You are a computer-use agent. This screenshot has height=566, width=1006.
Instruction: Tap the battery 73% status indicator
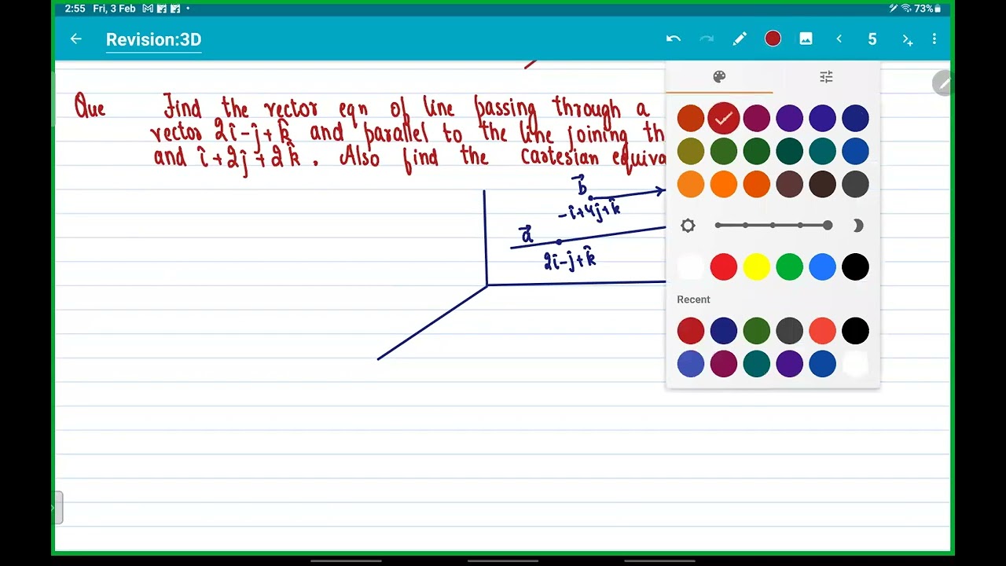(x=927, y=9)
